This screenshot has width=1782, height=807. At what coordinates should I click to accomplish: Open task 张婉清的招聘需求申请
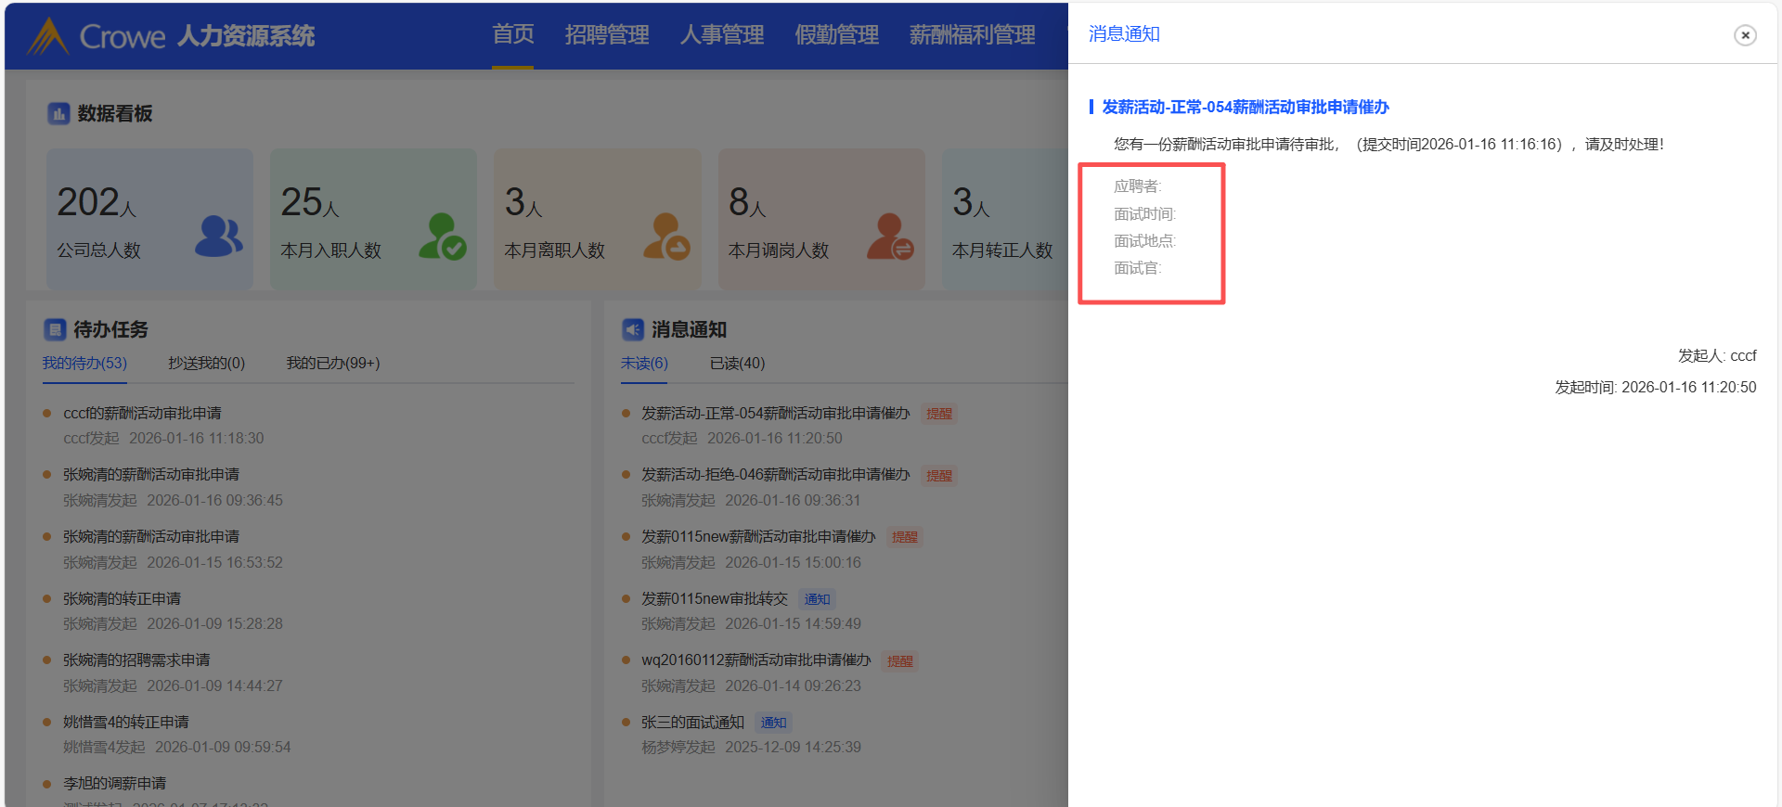(136, 660)
